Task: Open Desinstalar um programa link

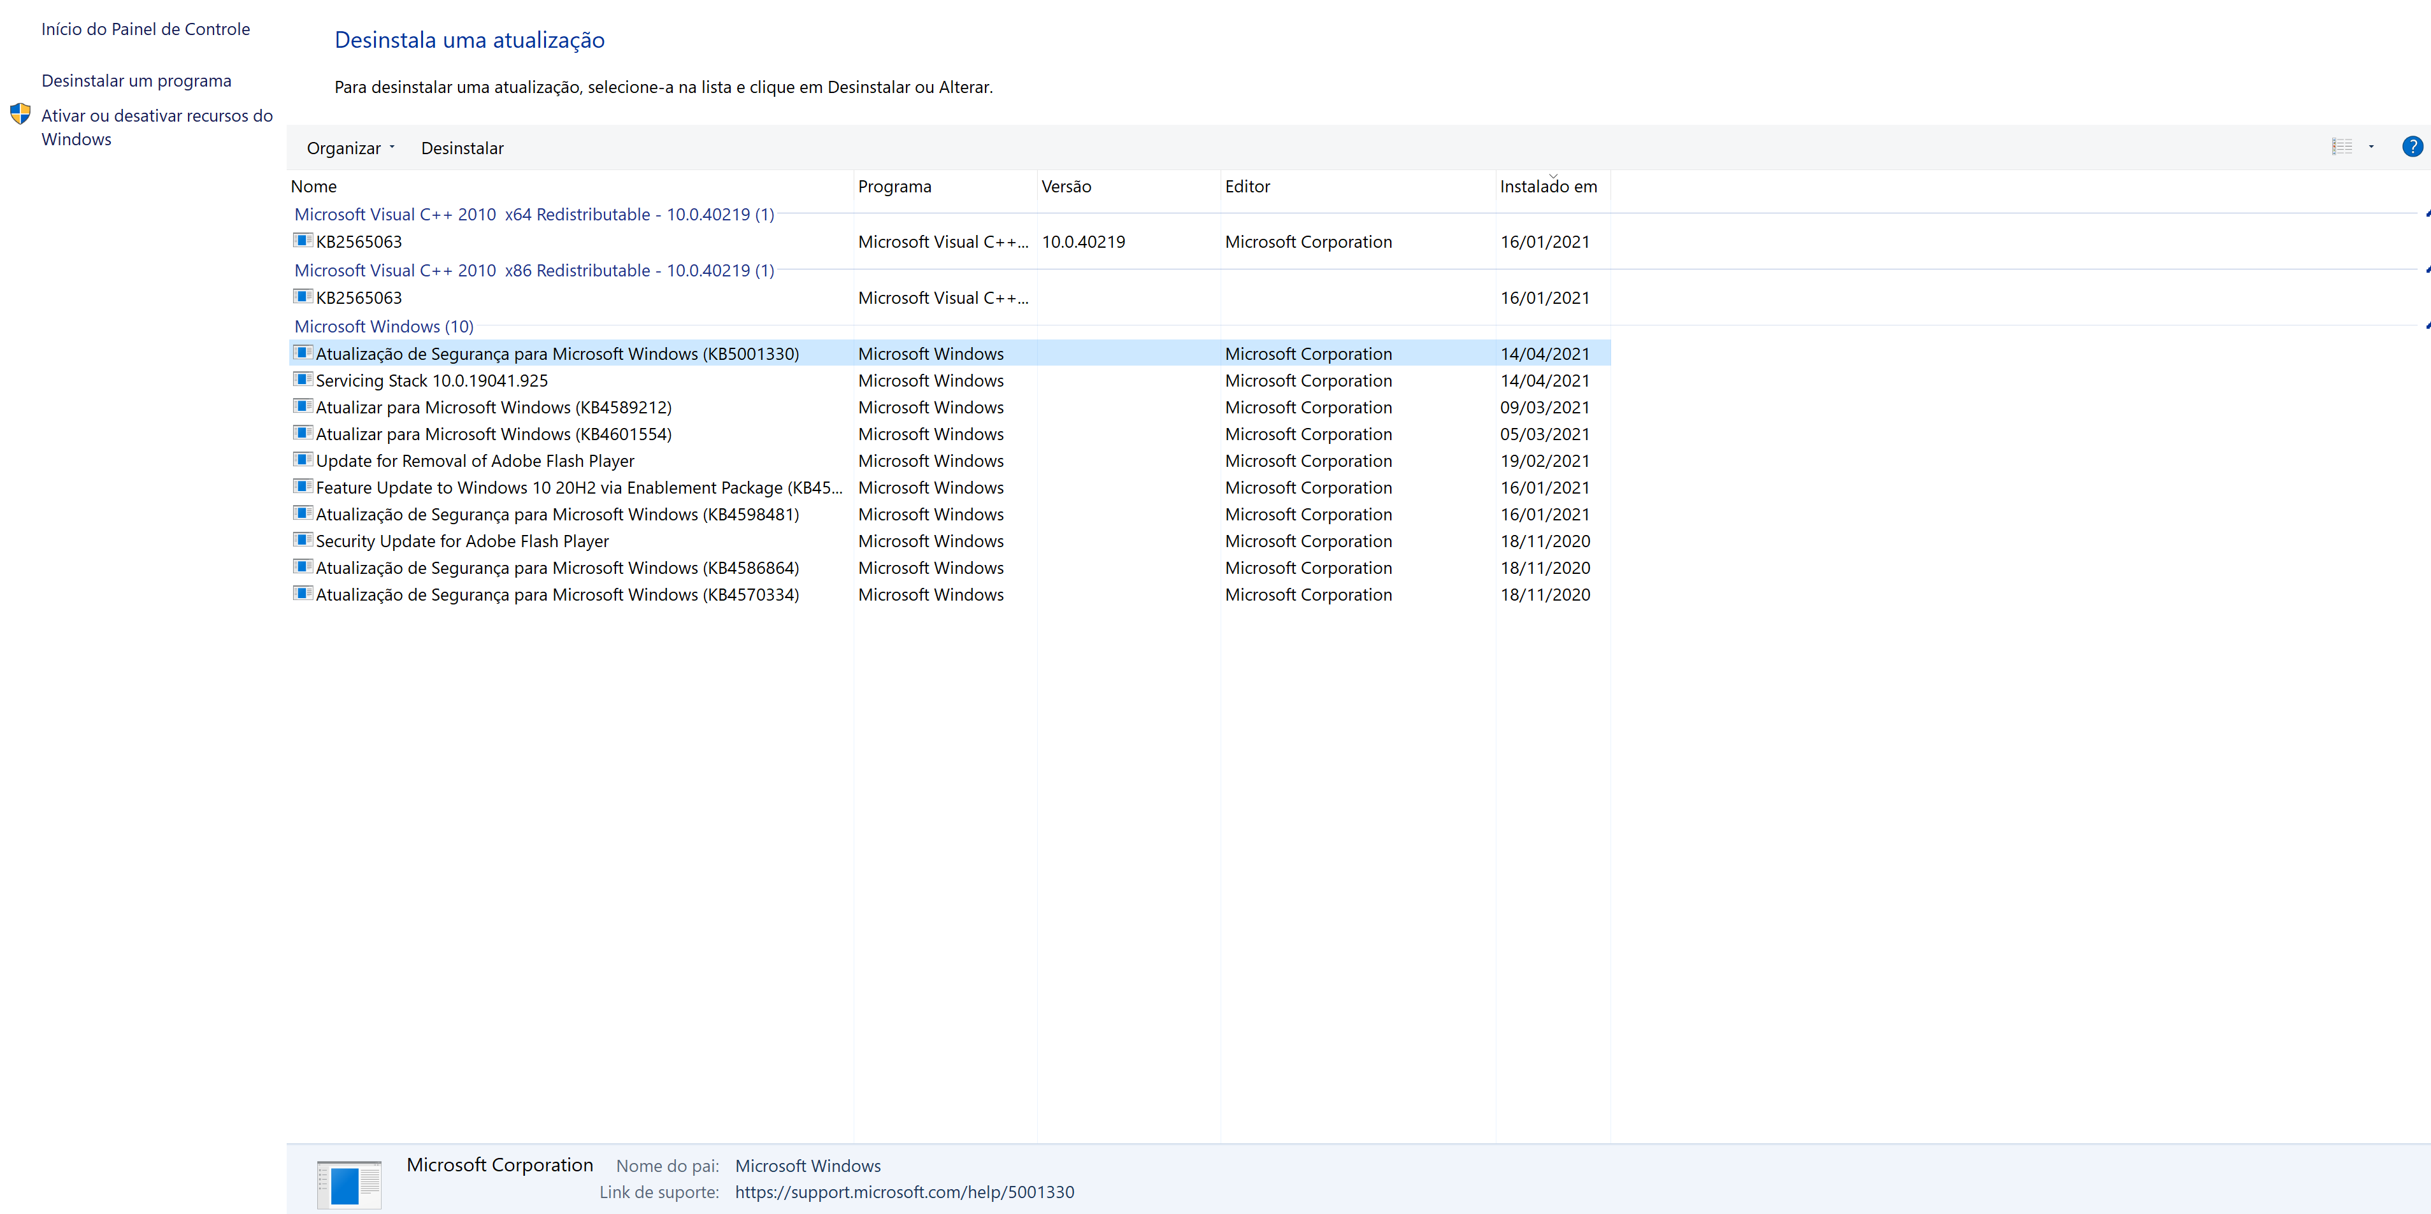Action: [136, 81]
